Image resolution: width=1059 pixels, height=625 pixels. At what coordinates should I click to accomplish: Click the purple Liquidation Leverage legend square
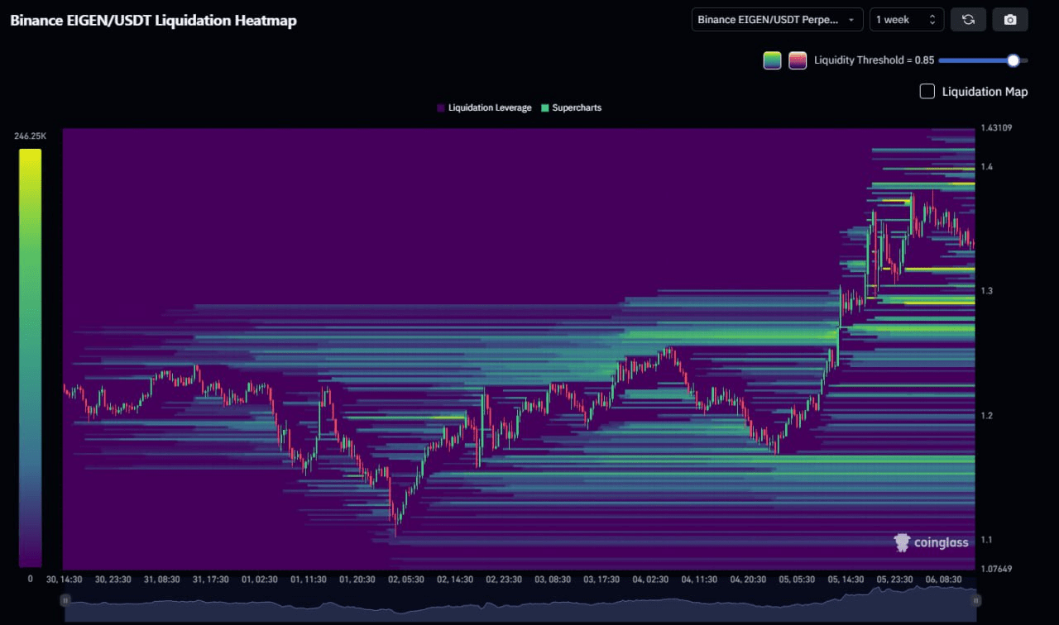[441, 108]
